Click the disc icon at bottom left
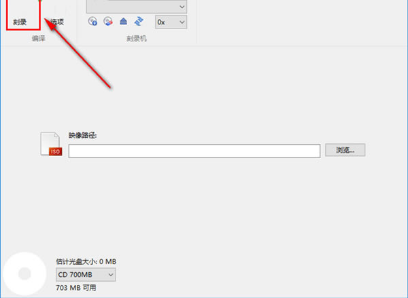The height and width of the screenshot is (298, 408). (22, 273)
